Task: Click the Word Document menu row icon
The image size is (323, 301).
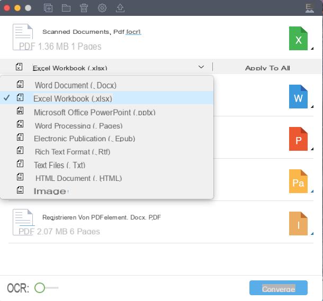Action: pyautogui.click(x=20, y=84)
